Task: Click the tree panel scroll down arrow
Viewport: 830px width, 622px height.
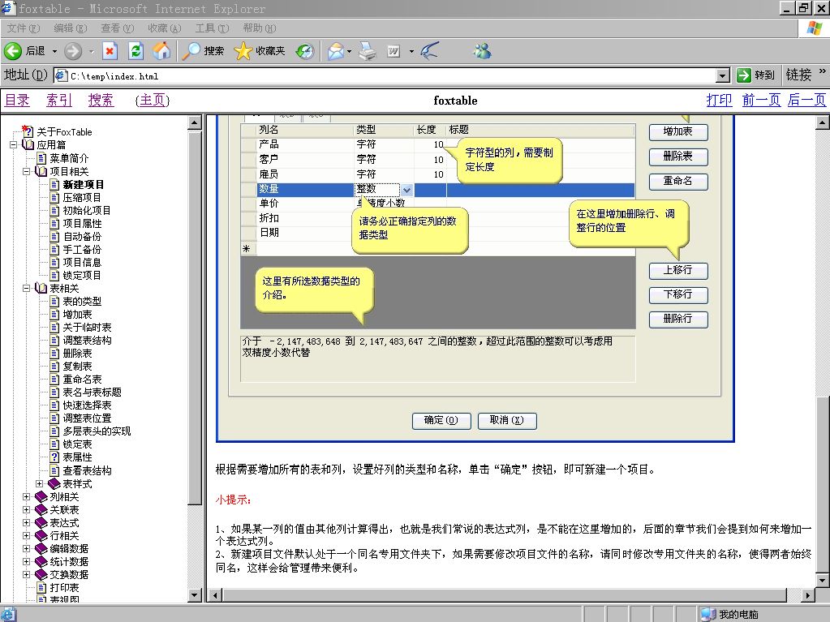Action: tap(194, 595)
